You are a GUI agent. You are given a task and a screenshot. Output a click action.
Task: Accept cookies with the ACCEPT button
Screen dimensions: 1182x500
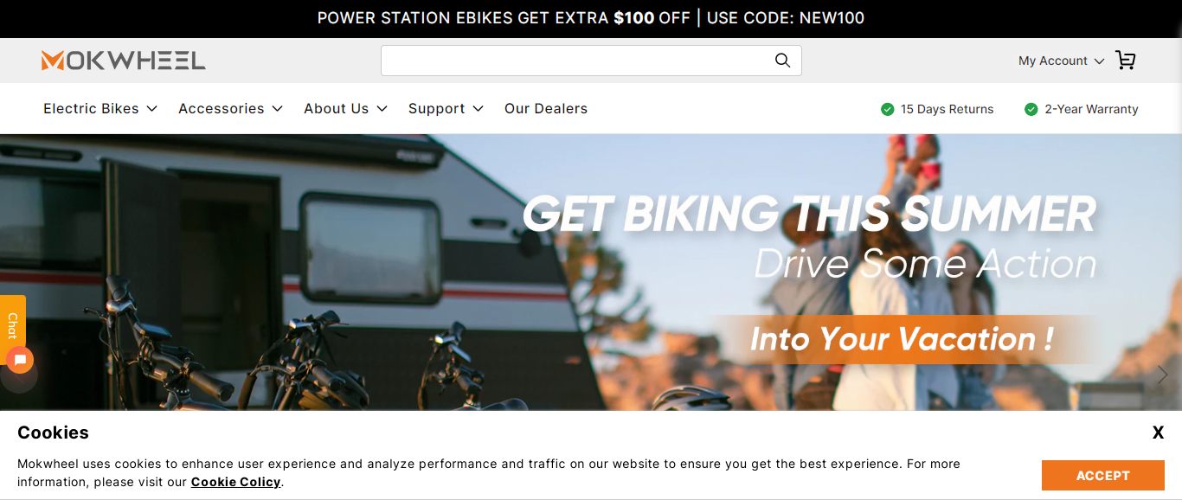[x=1102, y=476]
